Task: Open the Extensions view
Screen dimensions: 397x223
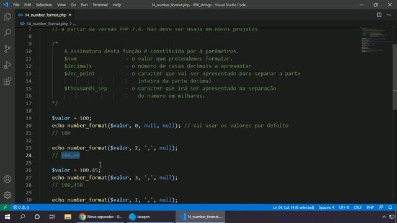Action: 7,81
